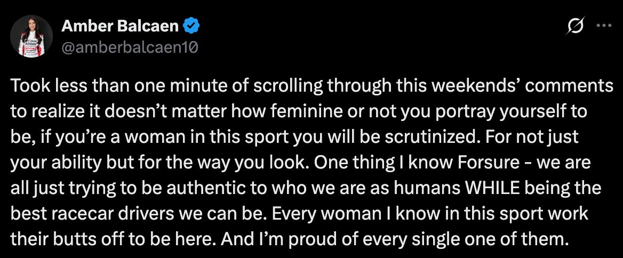Open Amber Balcaen's profile picture
The image size is (623, 258).
click(x=31, y=37)
